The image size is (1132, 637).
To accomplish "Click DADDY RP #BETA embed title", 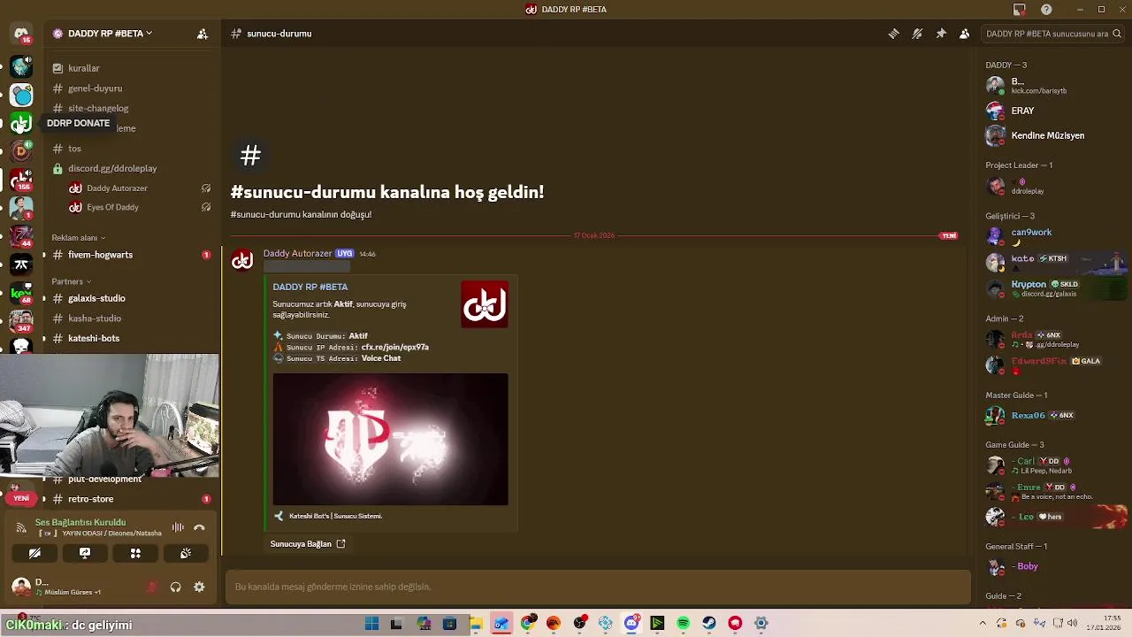I will coord(310,287).
